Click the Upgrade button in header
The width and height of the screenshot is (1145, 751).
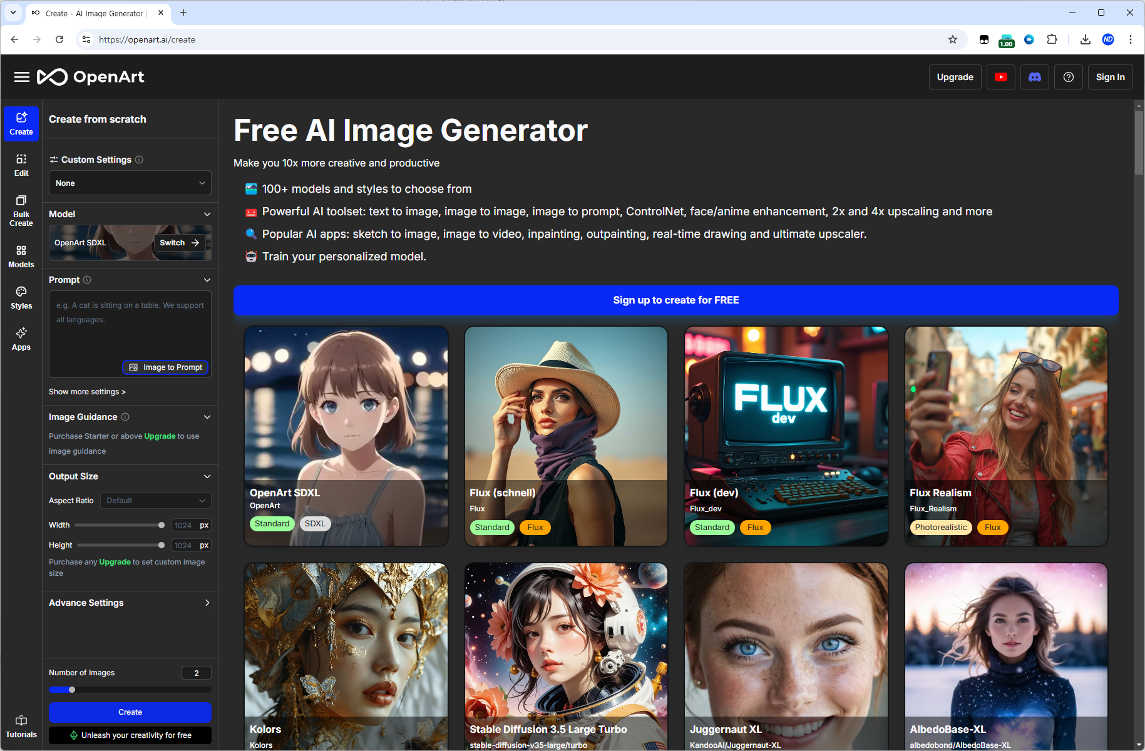coord(955,77)
